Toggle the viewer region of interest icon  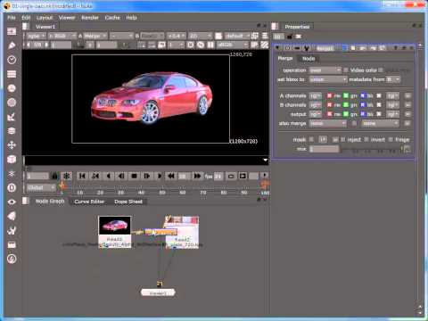(x=191, y=45)
